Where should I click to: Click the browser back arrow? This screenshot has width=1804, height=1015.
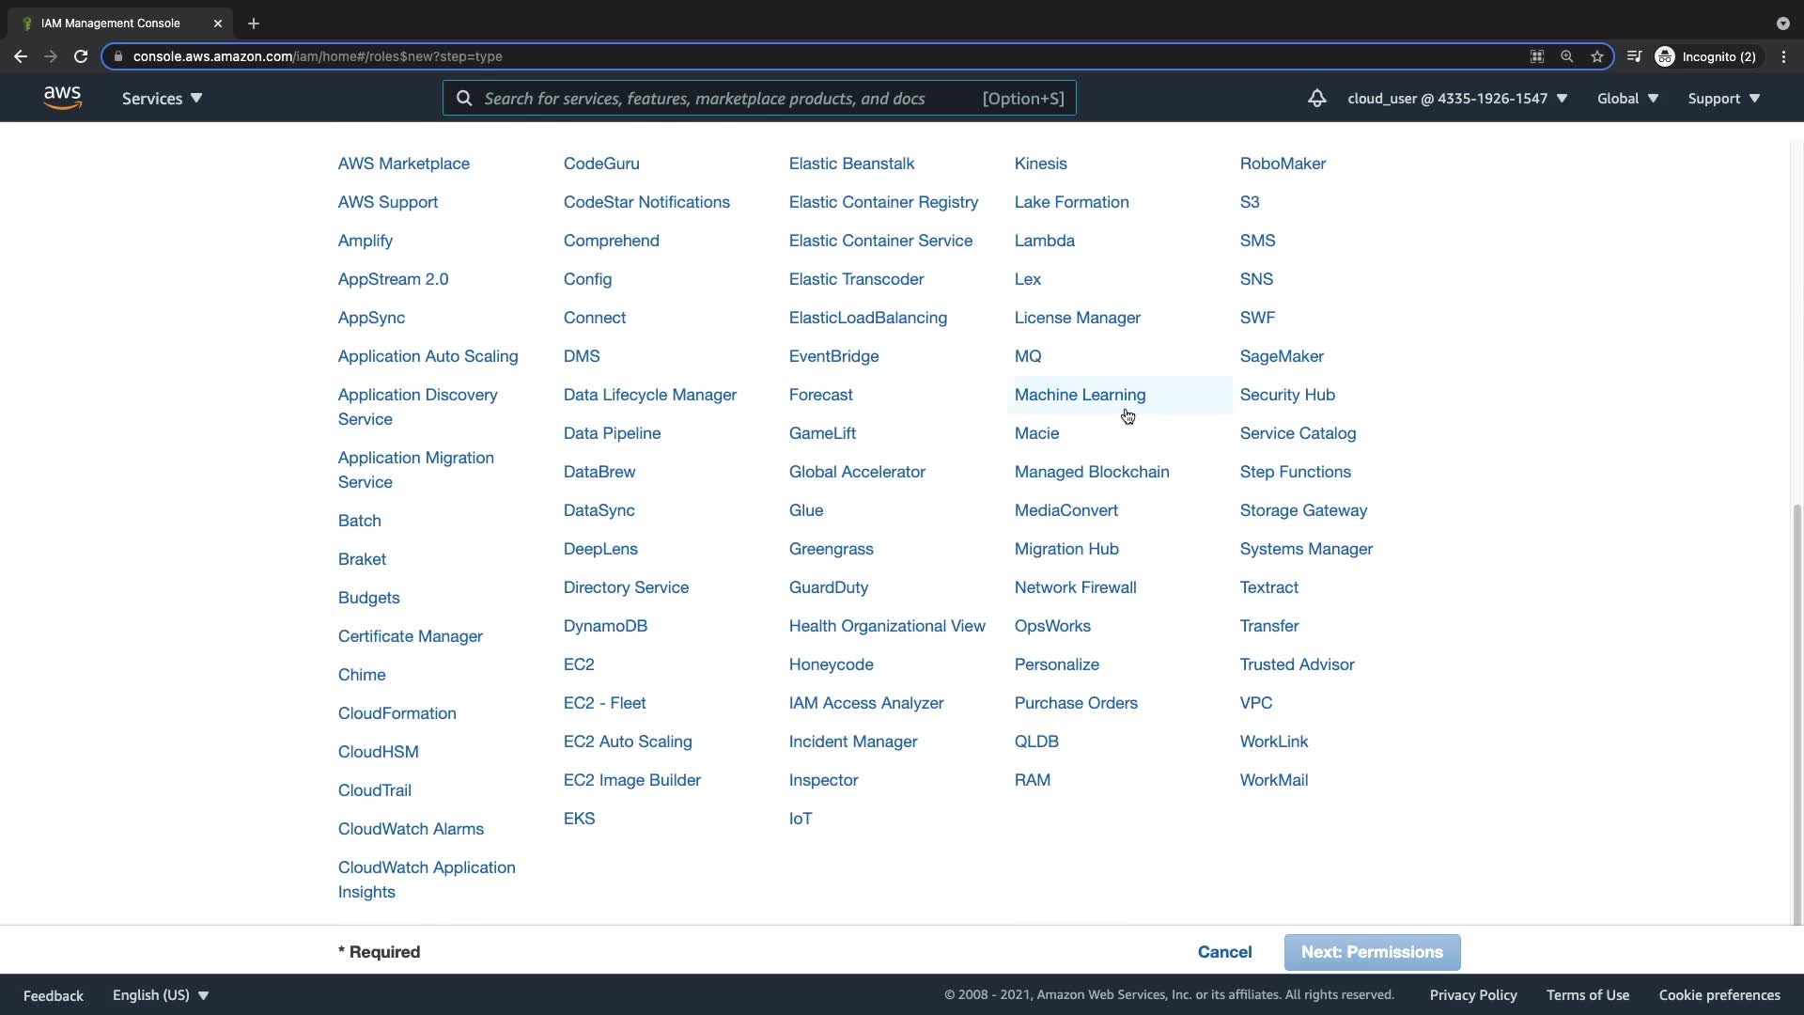21,56
